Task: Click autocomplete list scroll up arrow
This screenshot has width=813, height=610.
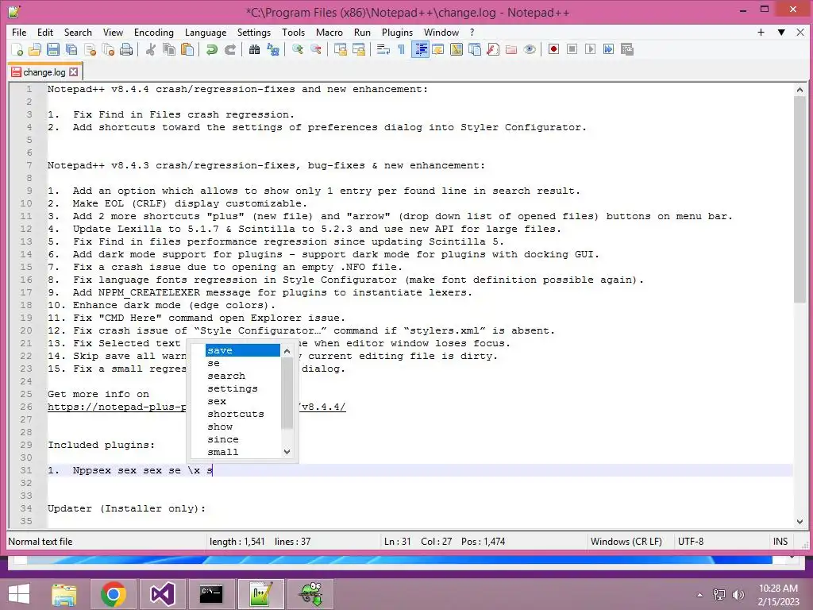Action: tap(287, 351)
